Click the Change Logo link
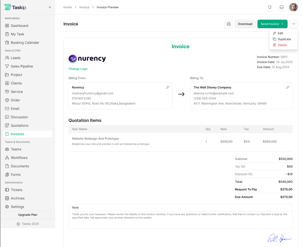 [x=78, y=69]
